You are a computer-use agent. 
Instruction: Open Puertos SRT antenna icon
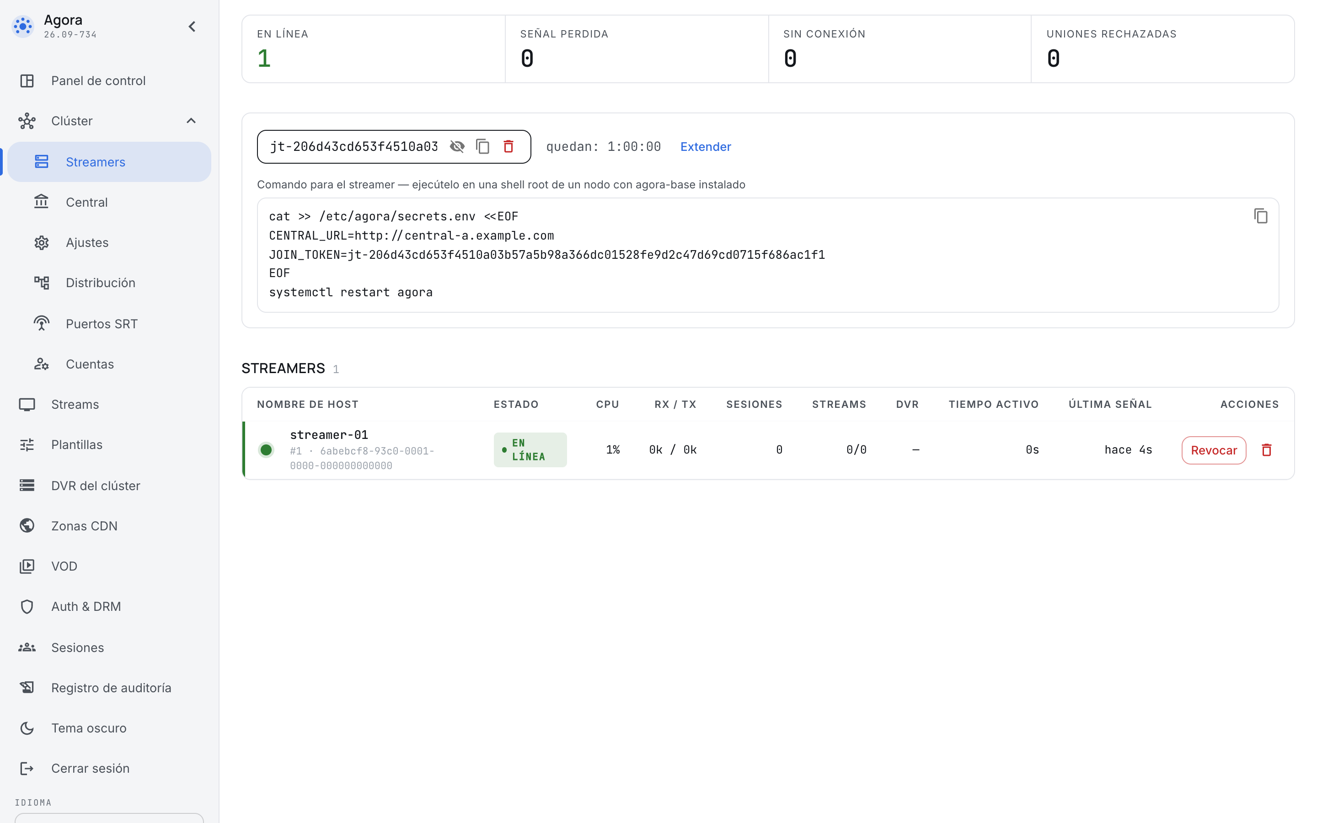coord(41,323)
